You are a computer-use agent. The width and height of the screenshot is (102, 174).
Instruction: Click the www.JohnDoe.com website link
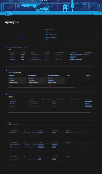(x=33, y=101)
